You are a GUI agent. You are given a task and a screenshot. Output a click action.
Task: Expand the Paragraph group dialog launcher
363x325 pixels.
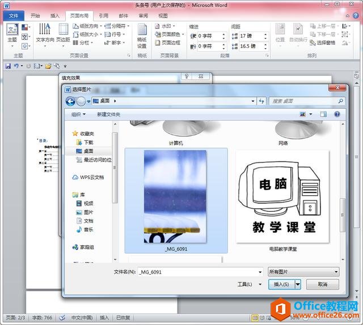point(267,55)
